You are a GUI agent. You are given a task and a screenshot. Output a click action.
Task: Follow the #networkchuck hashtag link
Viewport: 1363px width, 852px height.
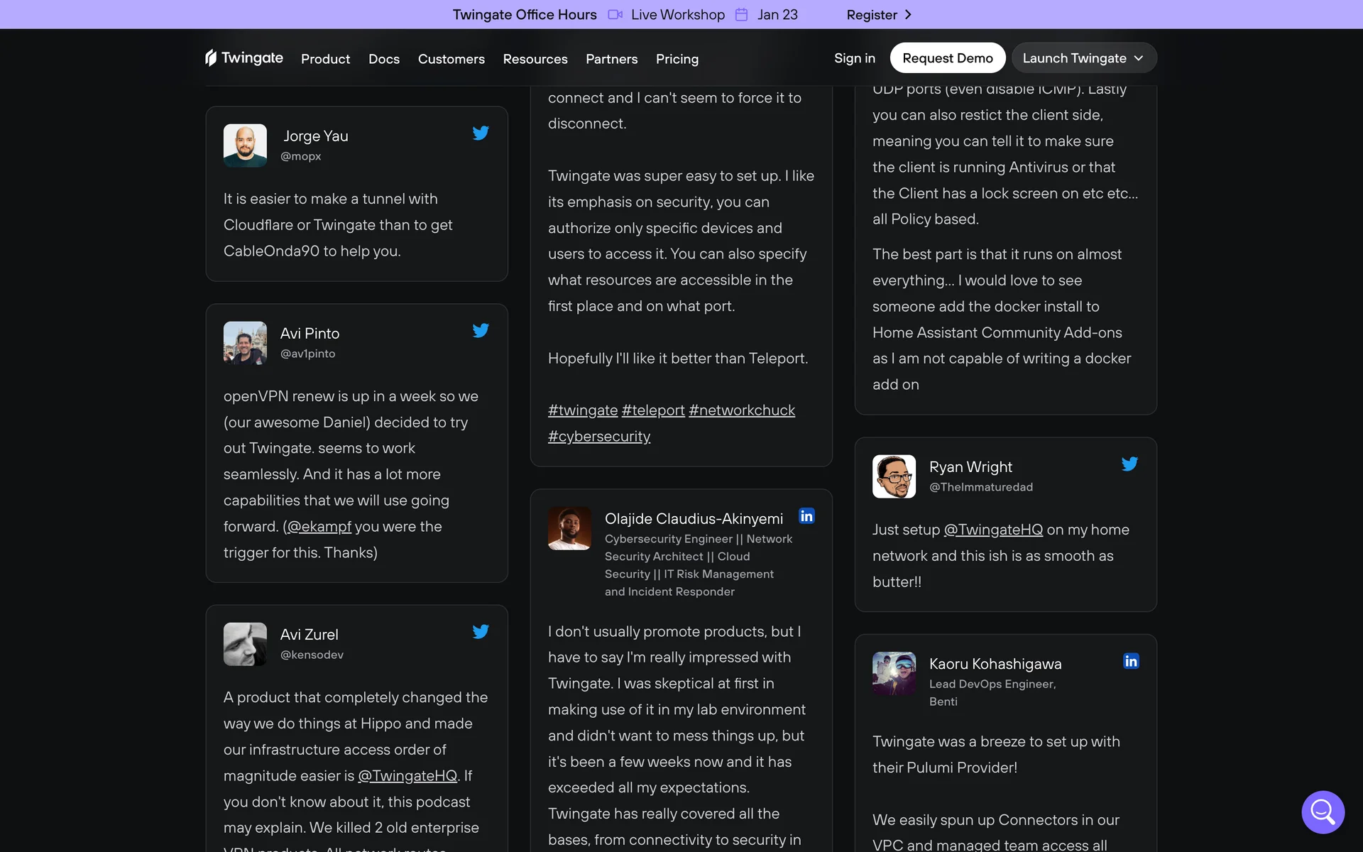(x=741, y=410)
